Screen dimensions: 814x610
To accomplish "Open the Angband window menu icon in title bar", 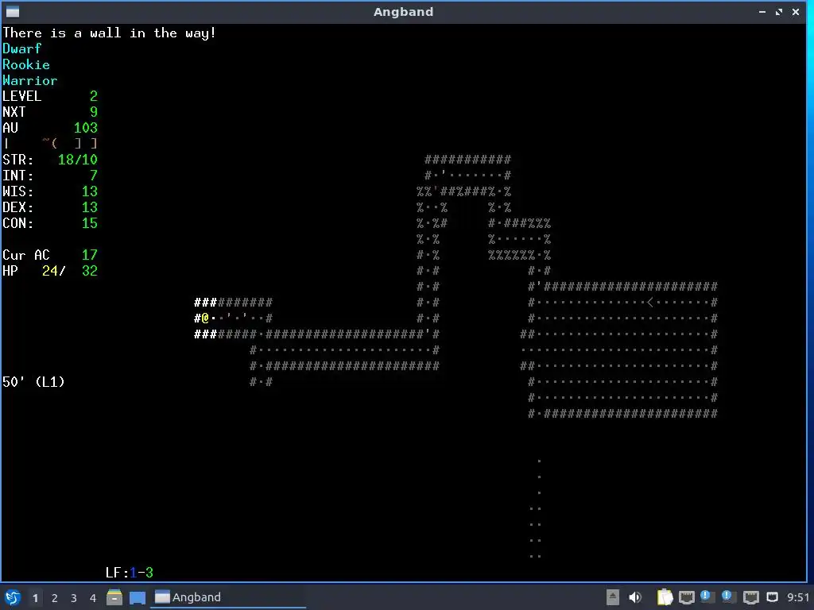I will pos(13,11).
